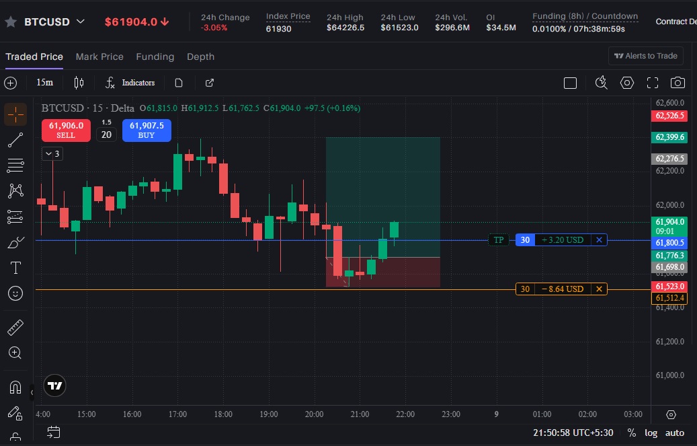The width and height of the screenshot is (697, 446).
Task: Open timezone menu at 21:50:58 UTC+5:30
Action: 573,433
